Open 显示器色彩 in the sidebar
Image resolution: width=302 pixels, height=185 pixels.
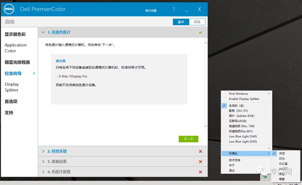(x=15, y=34)
